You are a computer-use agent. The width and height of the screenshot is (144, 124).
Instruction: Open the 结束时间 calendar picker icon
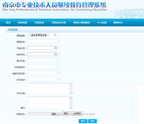click(x=55, y=54)
